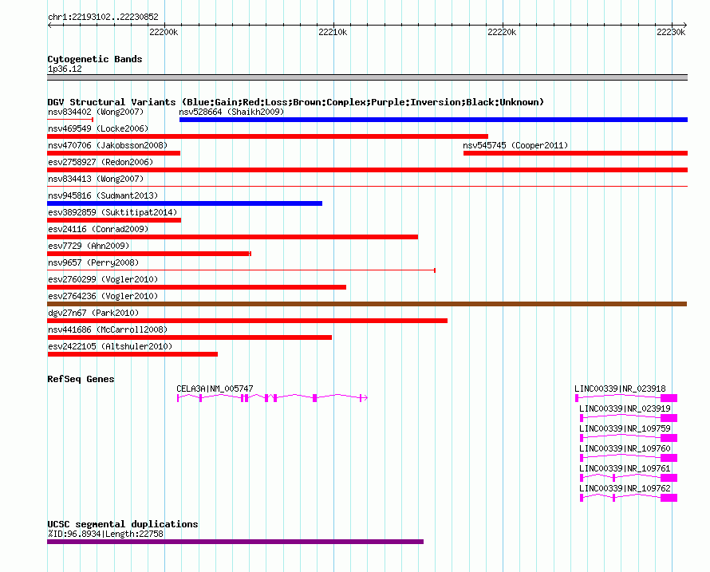Click the red nsv469549 loss bar
The height and width of the screenshot is (572, 710).
[x=267, y=136]
